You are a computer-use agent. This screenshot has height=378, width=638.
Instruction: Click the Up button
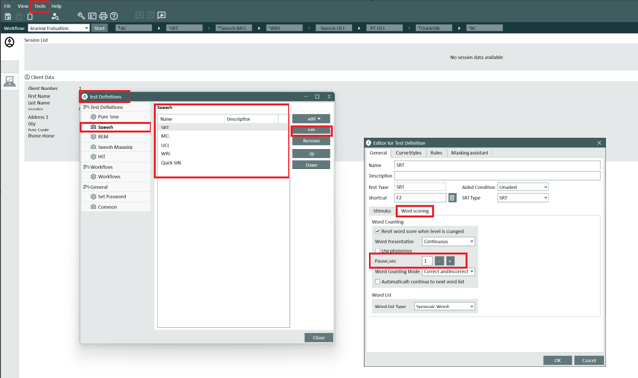[311, 154]
